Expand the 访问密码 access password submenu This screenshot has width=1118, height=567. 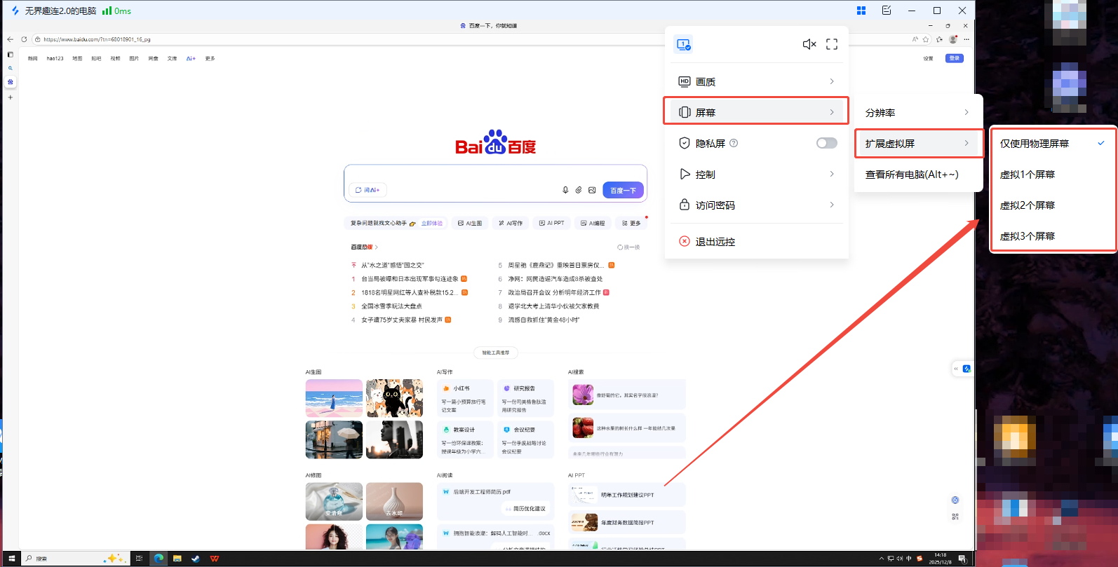tap(756, 205)
